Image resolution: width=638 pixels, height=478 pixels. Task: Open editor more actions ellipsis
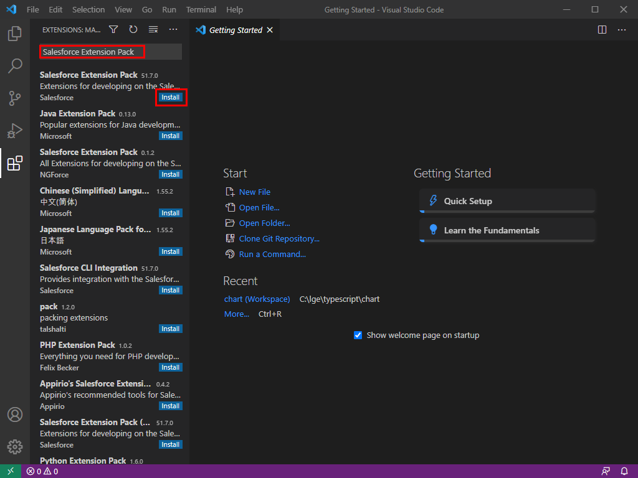622,30
